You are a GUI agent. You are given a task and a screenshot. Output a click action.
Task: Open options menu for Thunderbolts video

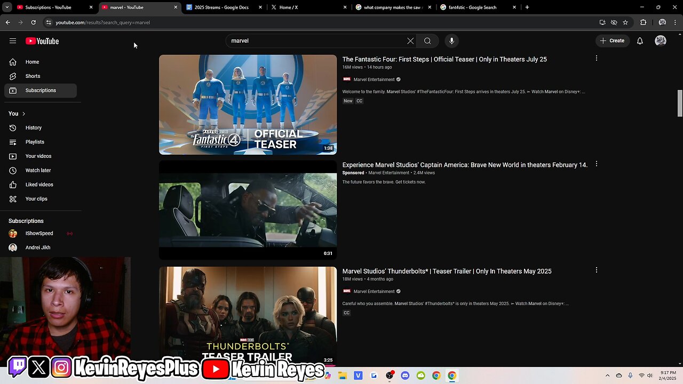597,270
